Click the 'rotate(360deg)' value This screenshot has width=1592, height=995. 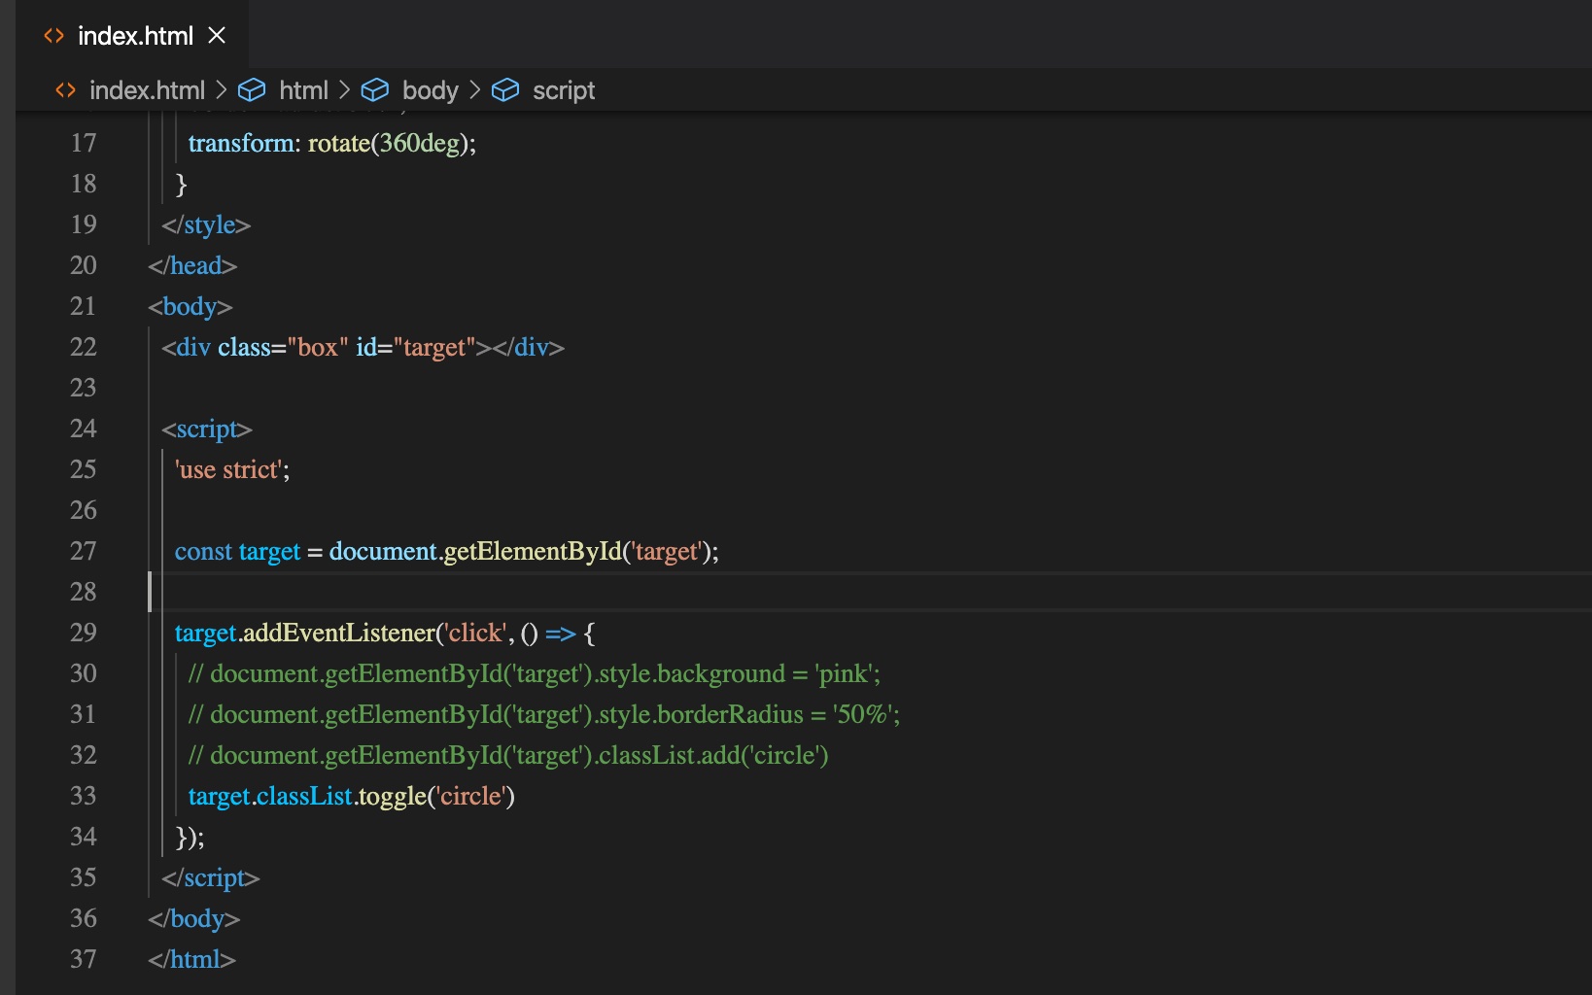pyautogui.click(x=388, y=143)
